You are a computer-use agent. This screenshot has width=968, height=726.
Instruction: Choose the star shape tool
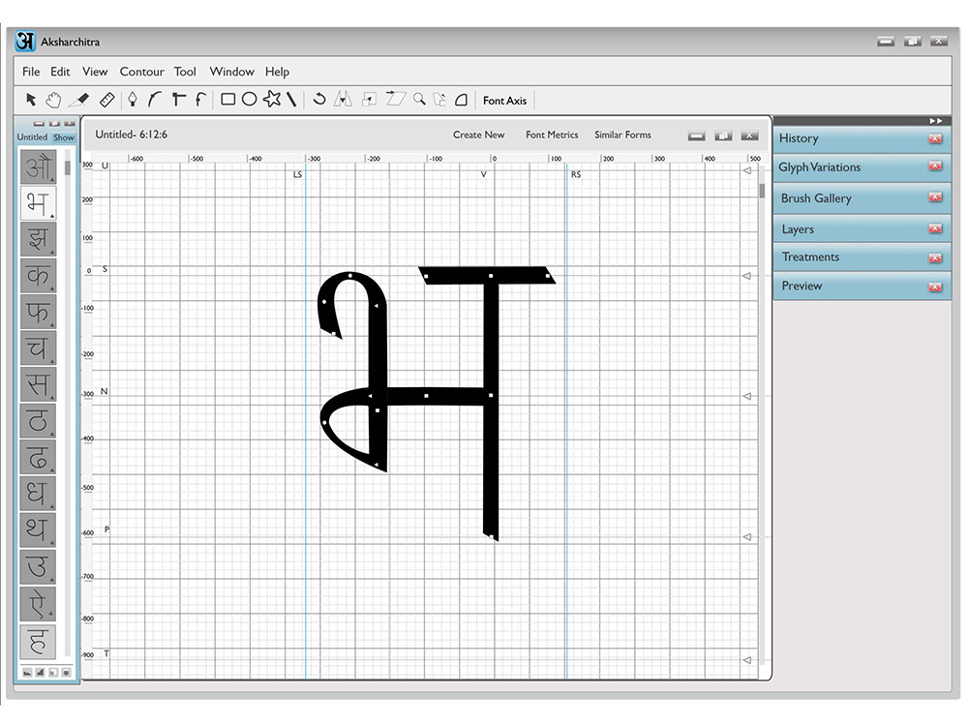[272, 99]
